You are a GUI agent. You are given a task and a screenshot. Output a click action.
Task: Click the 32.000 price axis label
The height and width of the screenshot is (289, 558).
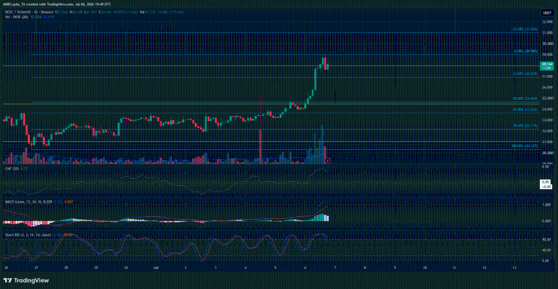pyautogui.click(x=548, y=21)
